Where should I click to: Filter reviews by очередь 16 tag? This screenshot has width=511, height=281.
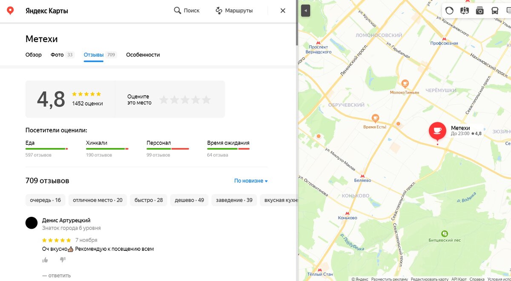pos(45,200)
